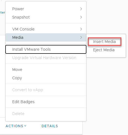The width and height of the screenshot is (128, 135).
Task: Expand the VM Console chevron arrow
Action: coord(81,29)
